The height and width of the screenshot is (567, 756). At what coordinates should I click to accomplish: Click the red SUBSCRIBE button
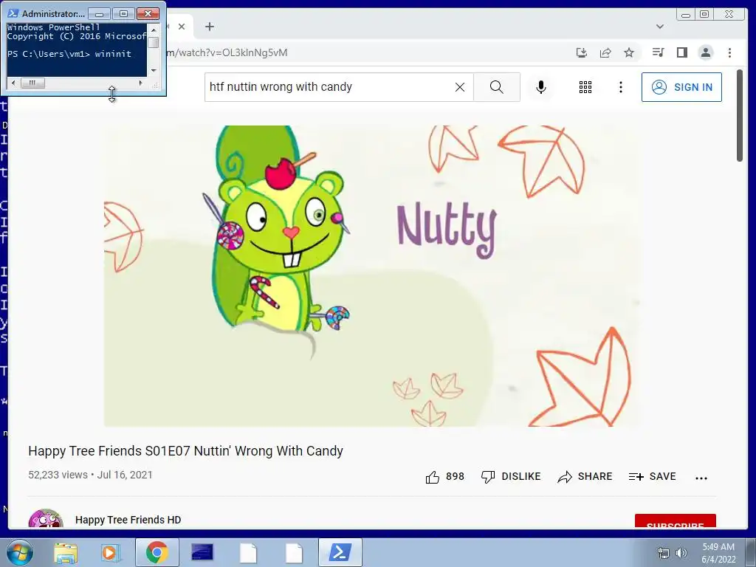point(675,521)
